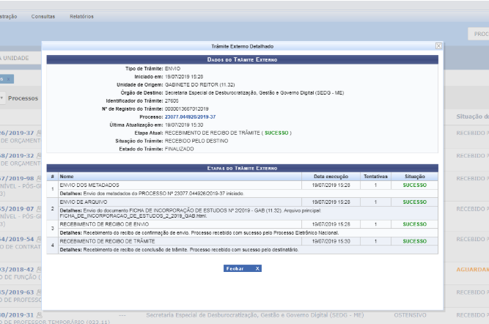Click icon beside process ending 26/2019-37

(x=39, y=134)
